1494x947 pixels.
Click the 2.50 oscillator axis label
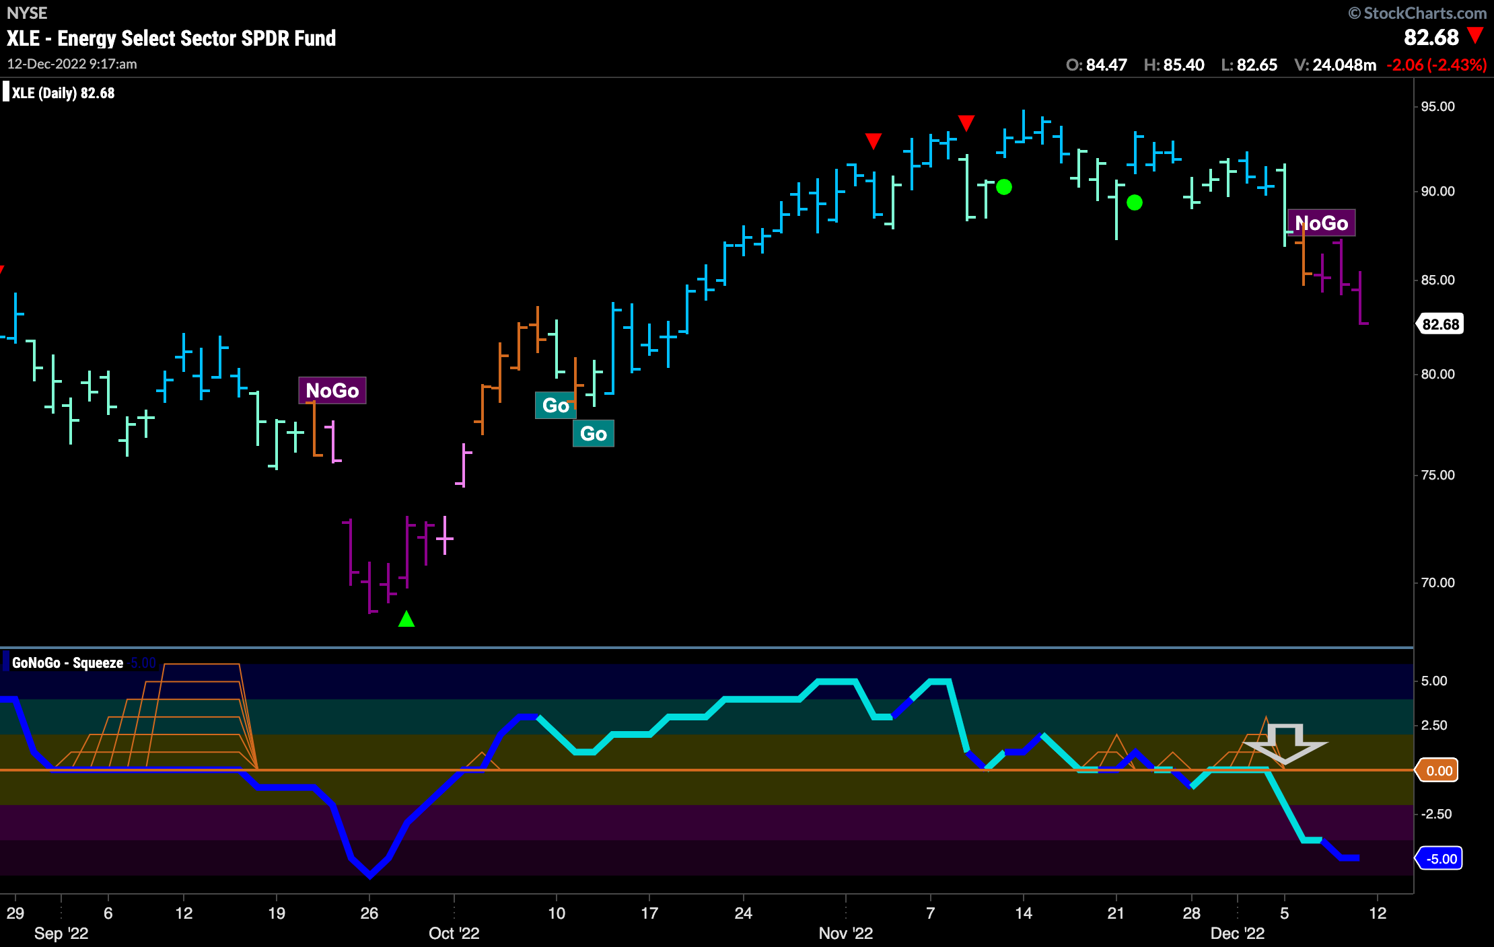pos(1434,725)
